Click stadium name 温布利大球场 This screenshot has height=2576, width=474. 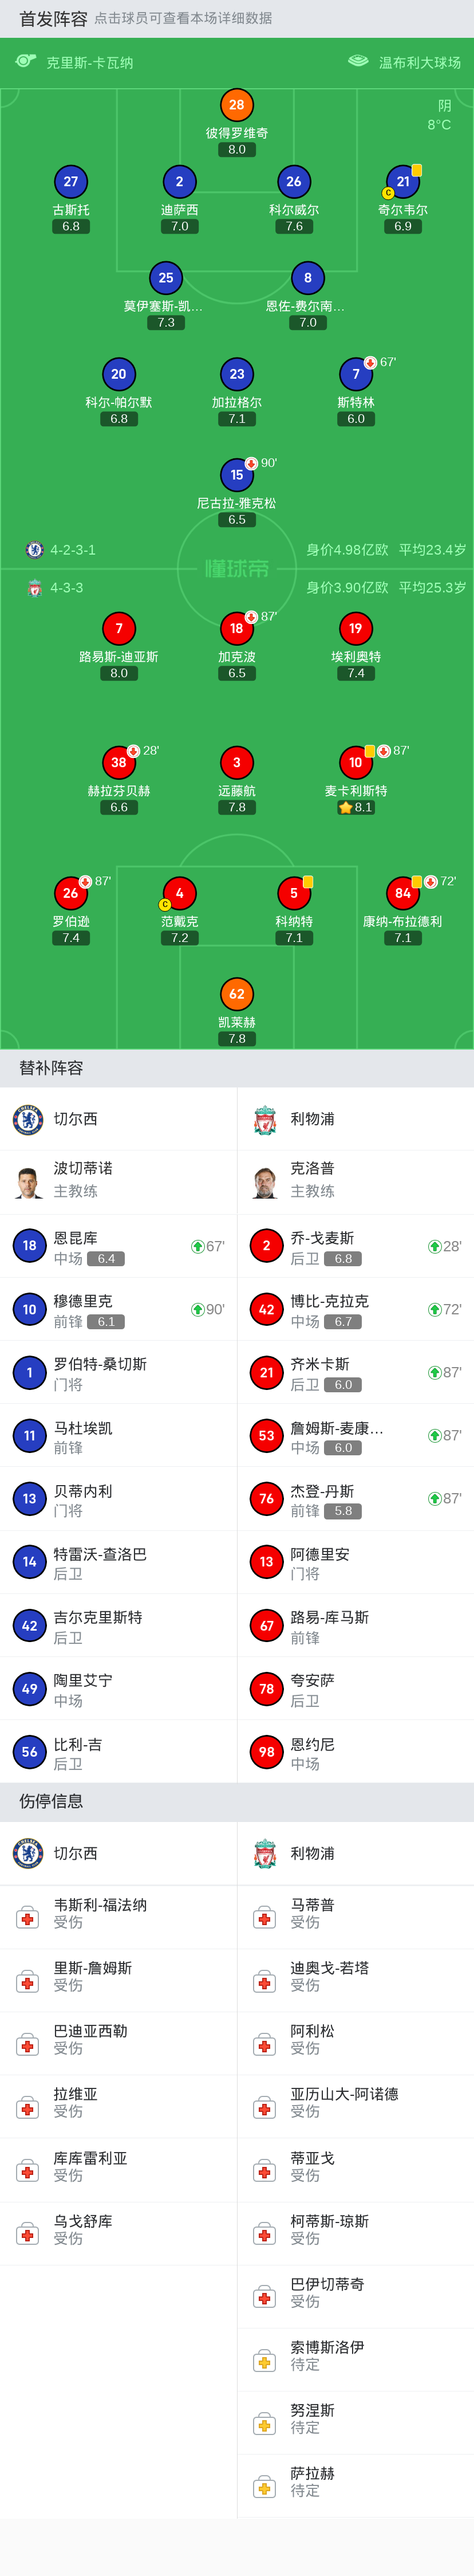coord(419,63)
